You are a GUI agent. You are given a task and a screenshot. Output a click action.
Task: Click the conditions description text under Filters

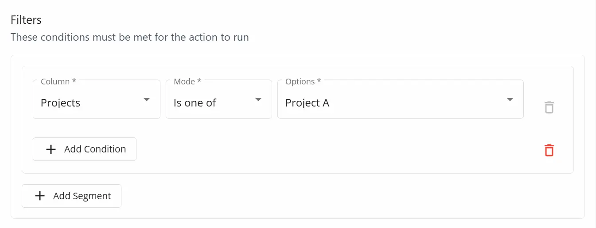point(130,37)
